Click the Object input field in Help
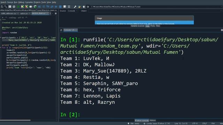The width and height of the screenshot is (223, 125). click(x=155, y=11)
